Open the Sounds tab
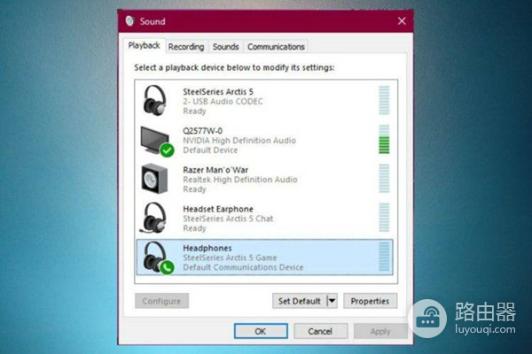Viewport: 532px width, 354px height. pyautogui.click(x=225, y=47)
